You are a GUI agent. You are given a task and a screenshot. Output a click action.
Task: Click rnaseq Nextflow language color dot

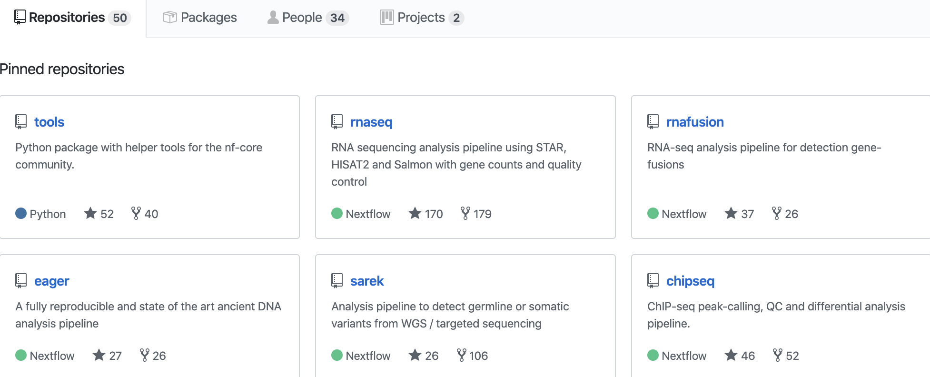coord(337,213)
